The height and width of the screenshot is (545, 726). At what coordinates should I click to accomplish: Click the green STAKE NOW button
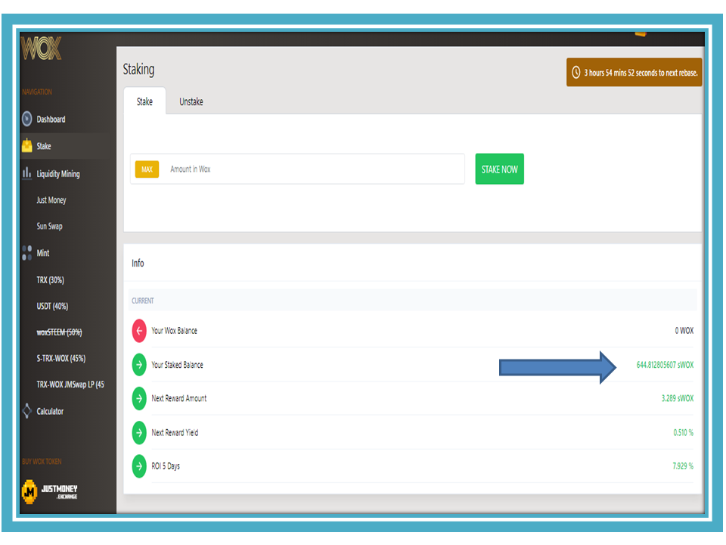click(x=500, y=169)
